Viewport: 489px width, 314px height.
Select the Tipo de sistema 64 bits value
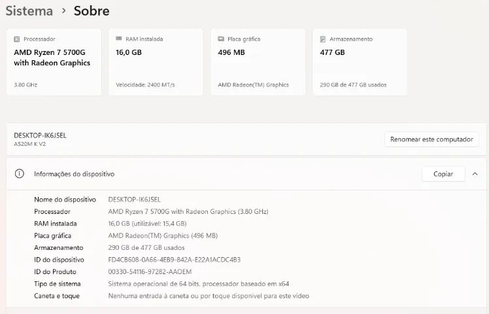pyautogui.click(x=199, y=284)
